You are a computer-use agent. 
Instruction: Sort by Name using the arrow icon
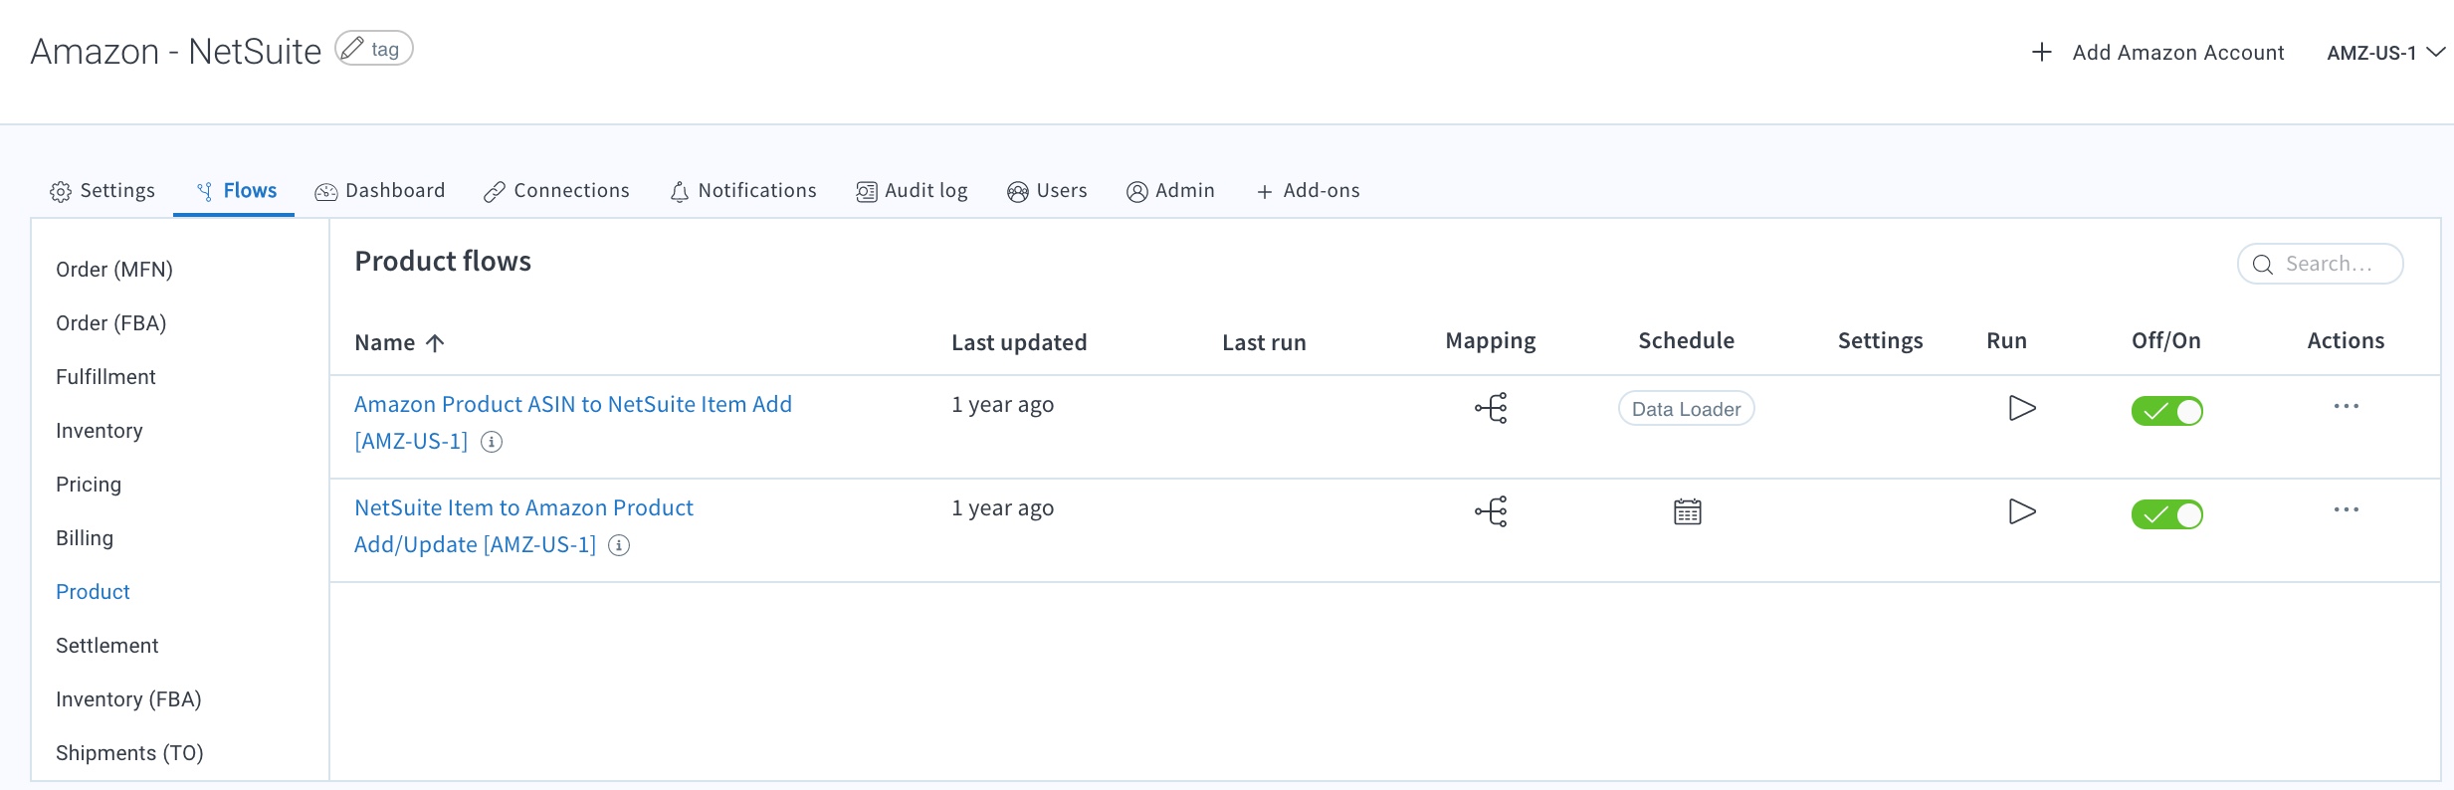coord(435,343)
